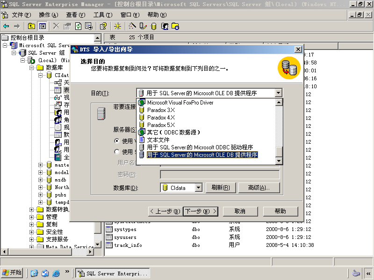This screenshot has width=374, height=280.
Task: Open the 窗口(W) menu
Action: pos(130,15)
